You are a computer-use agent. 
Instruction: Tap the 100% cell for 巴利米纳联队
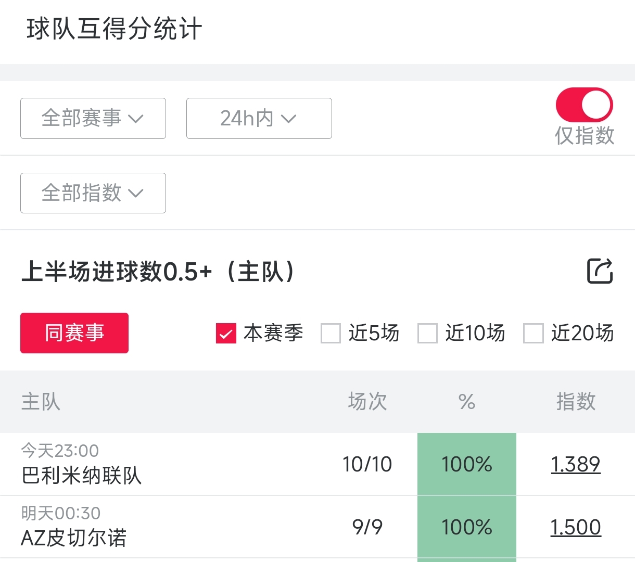click(x=466, y=464)
